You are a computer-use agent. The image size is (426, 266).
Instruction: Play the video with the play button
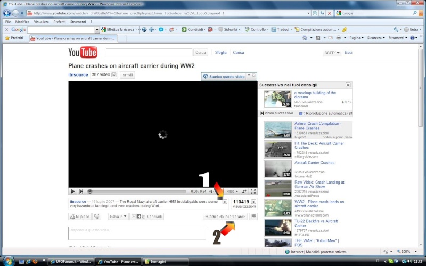coord(72,192)
